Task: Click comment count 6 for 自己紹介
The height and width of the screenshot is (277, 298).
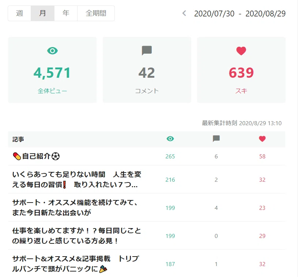Action: [x=216, y=157]
